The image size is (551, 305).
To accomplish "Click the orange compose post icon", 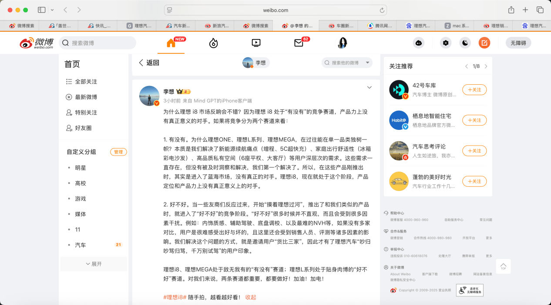I will pyautogui.click(x=484, y=43).
